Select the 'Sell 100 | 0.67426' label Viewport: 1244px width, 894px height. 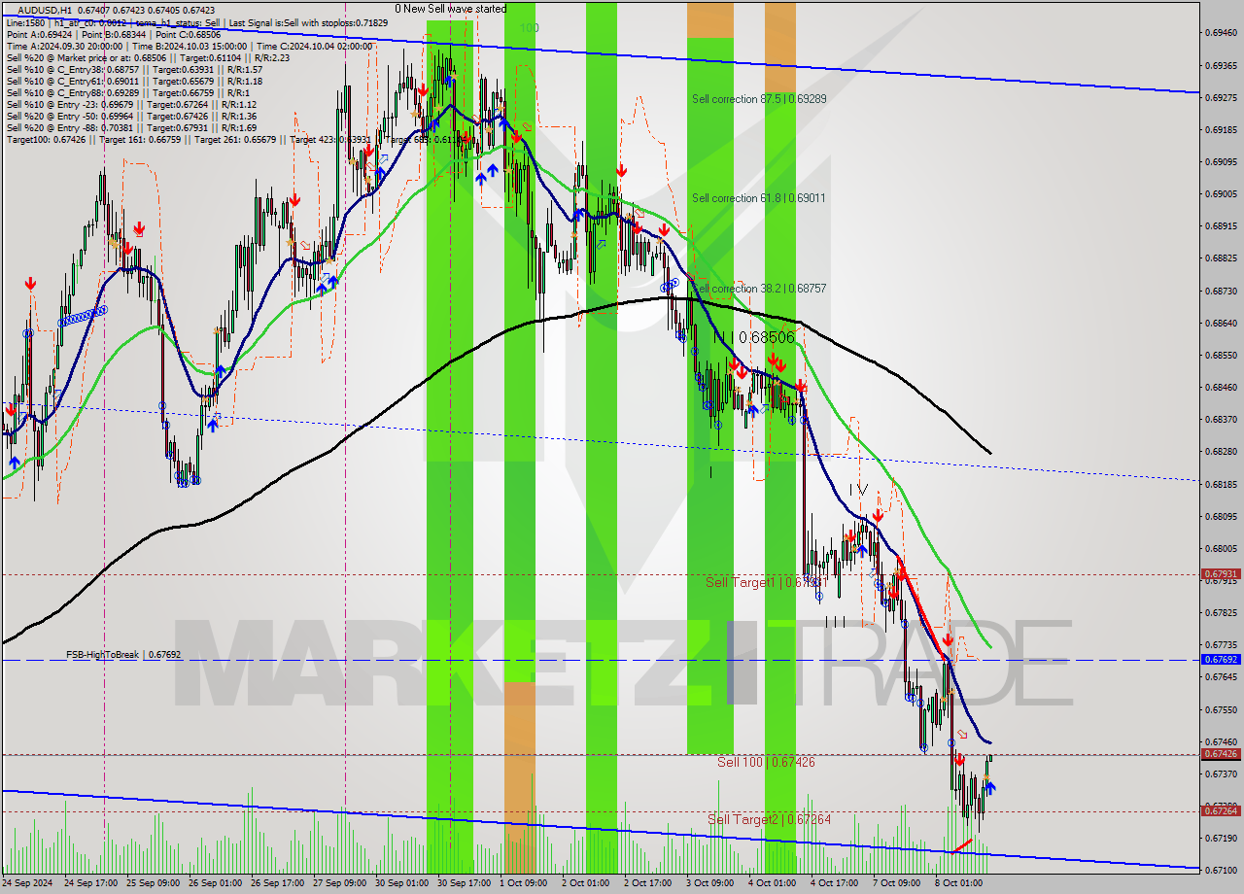766,762
